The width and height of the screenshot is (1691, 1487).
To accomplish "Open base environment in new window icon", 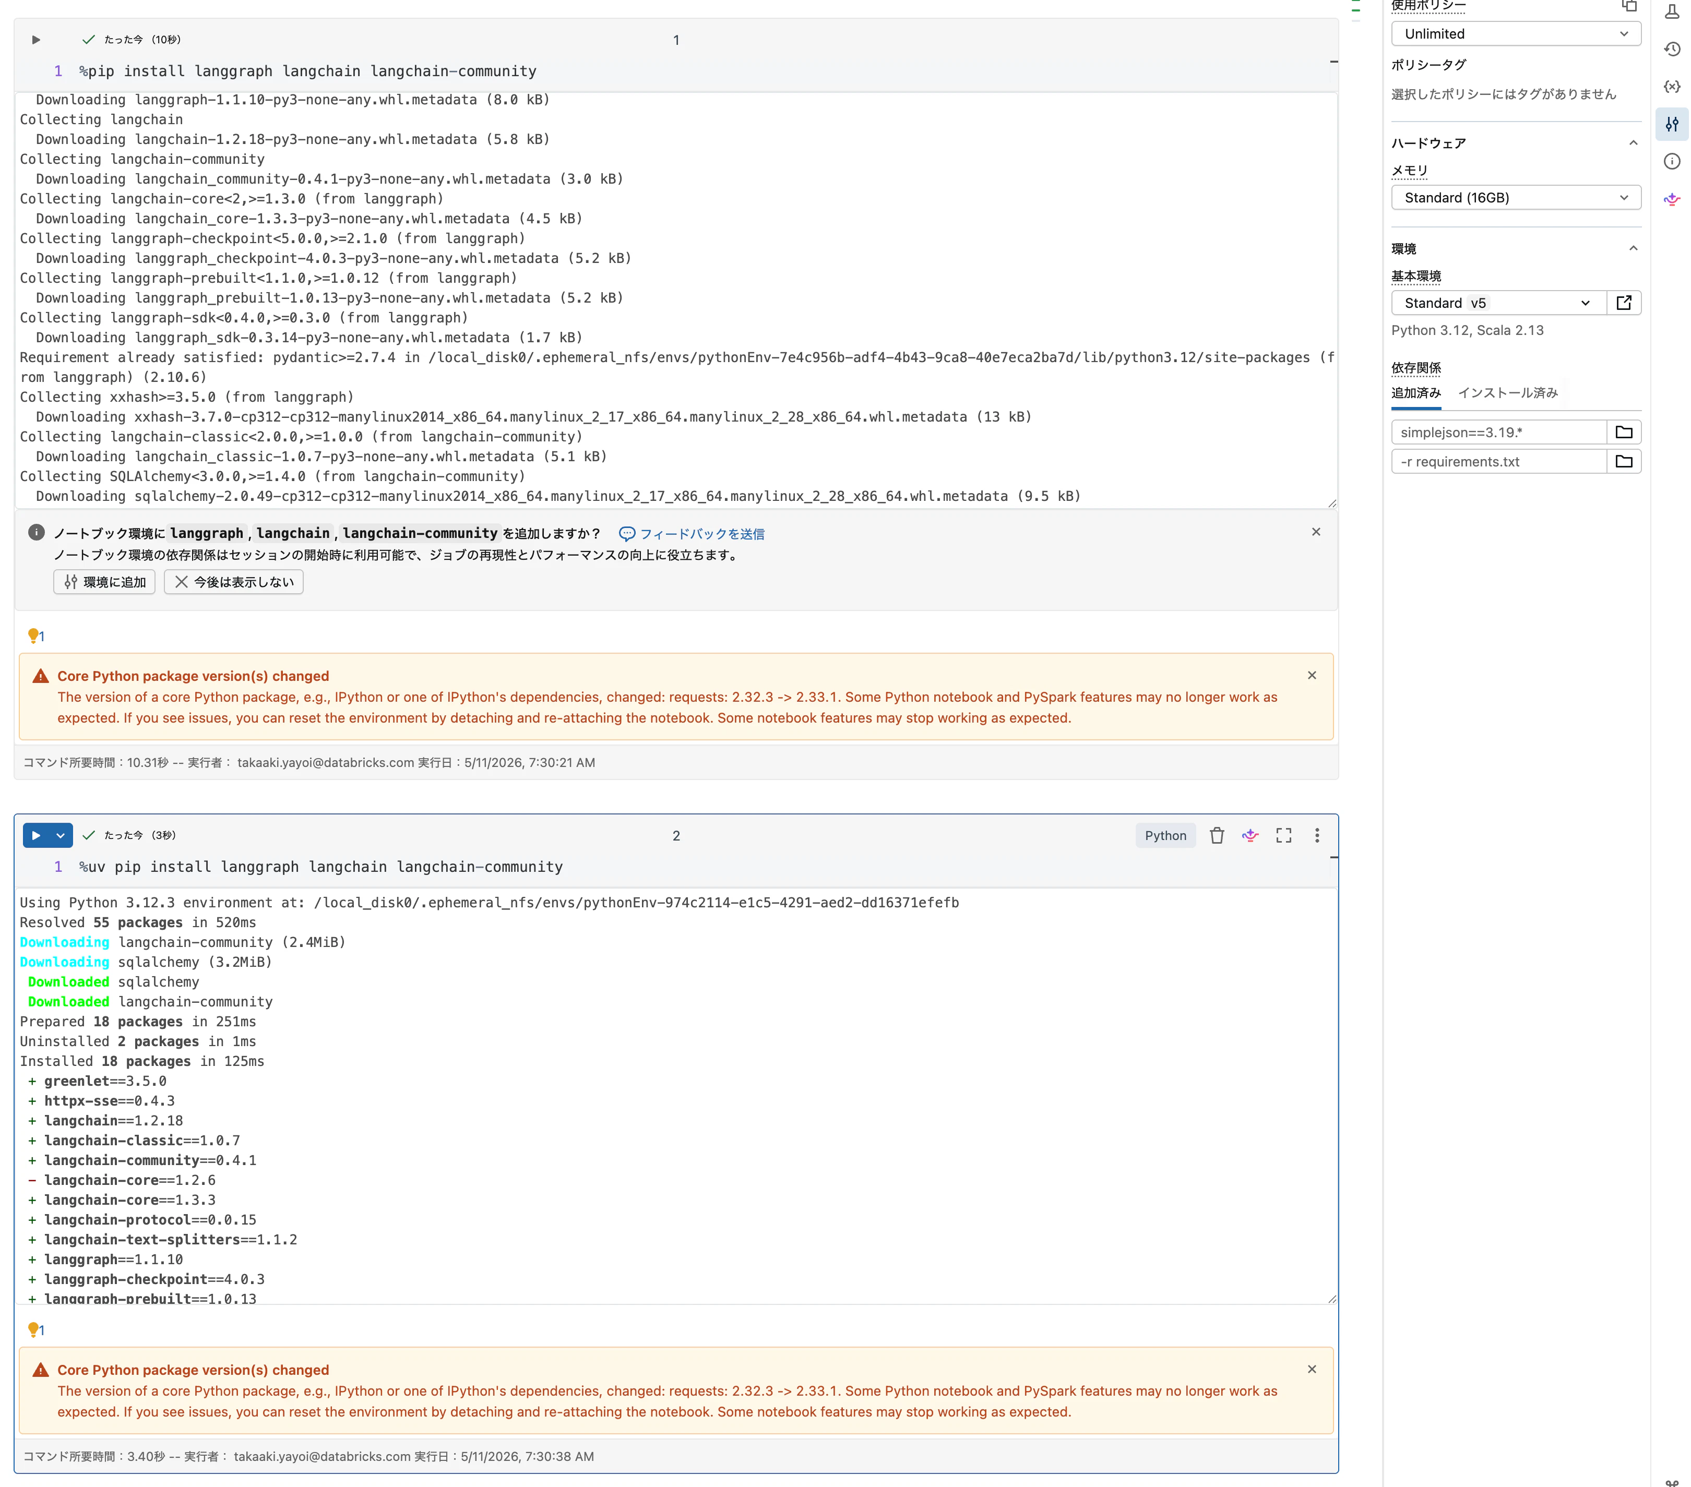I will [x=1624, y=303].
